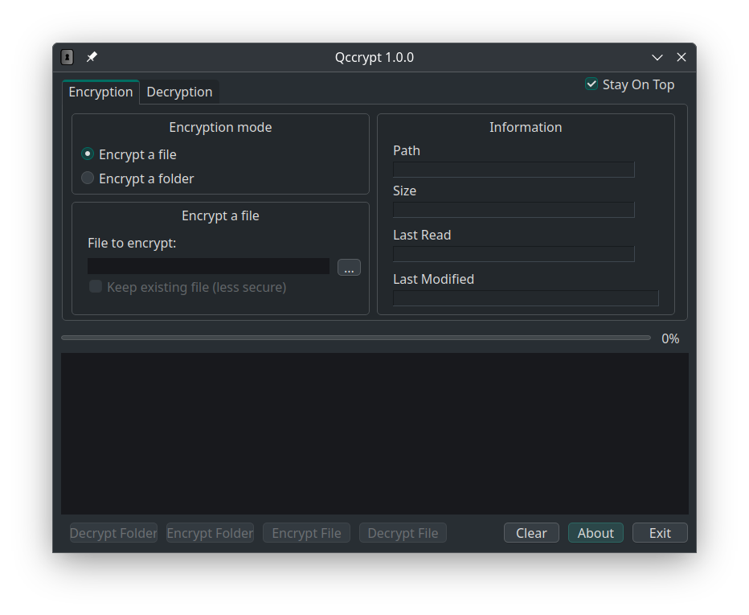749x615 pixels.
Task: Switch to the Encryption tab
Action: [100, 92]
